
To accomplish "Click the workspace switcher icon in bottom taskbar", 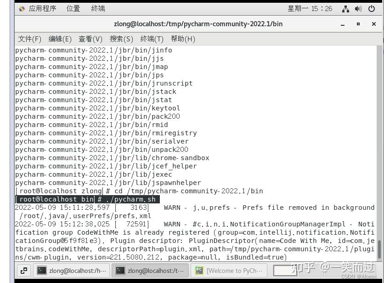I will pos(24,271).
